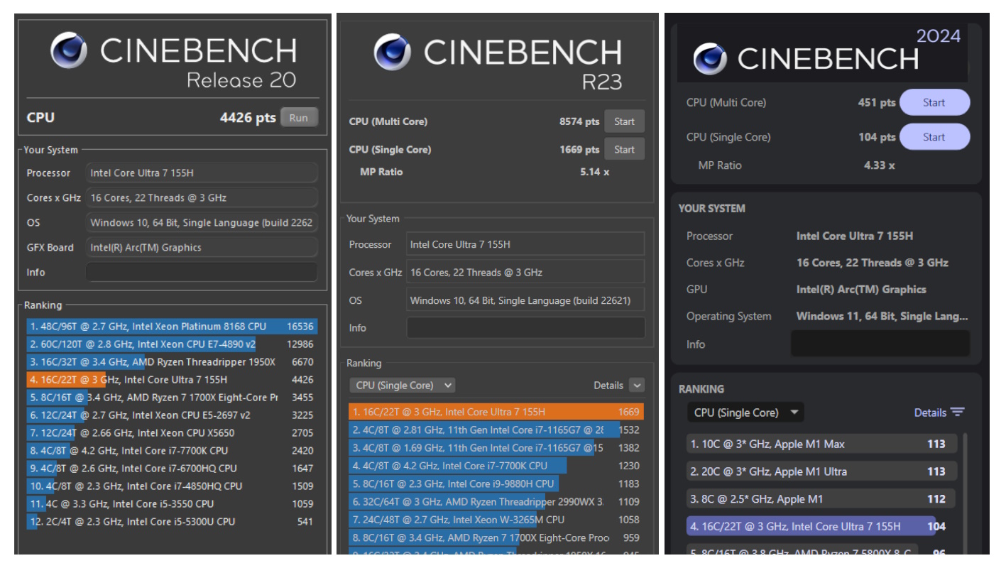Click the Cinebench R23 logo sphere
This screenshot has height=568, width=1006.
click(x=392, y=53)
